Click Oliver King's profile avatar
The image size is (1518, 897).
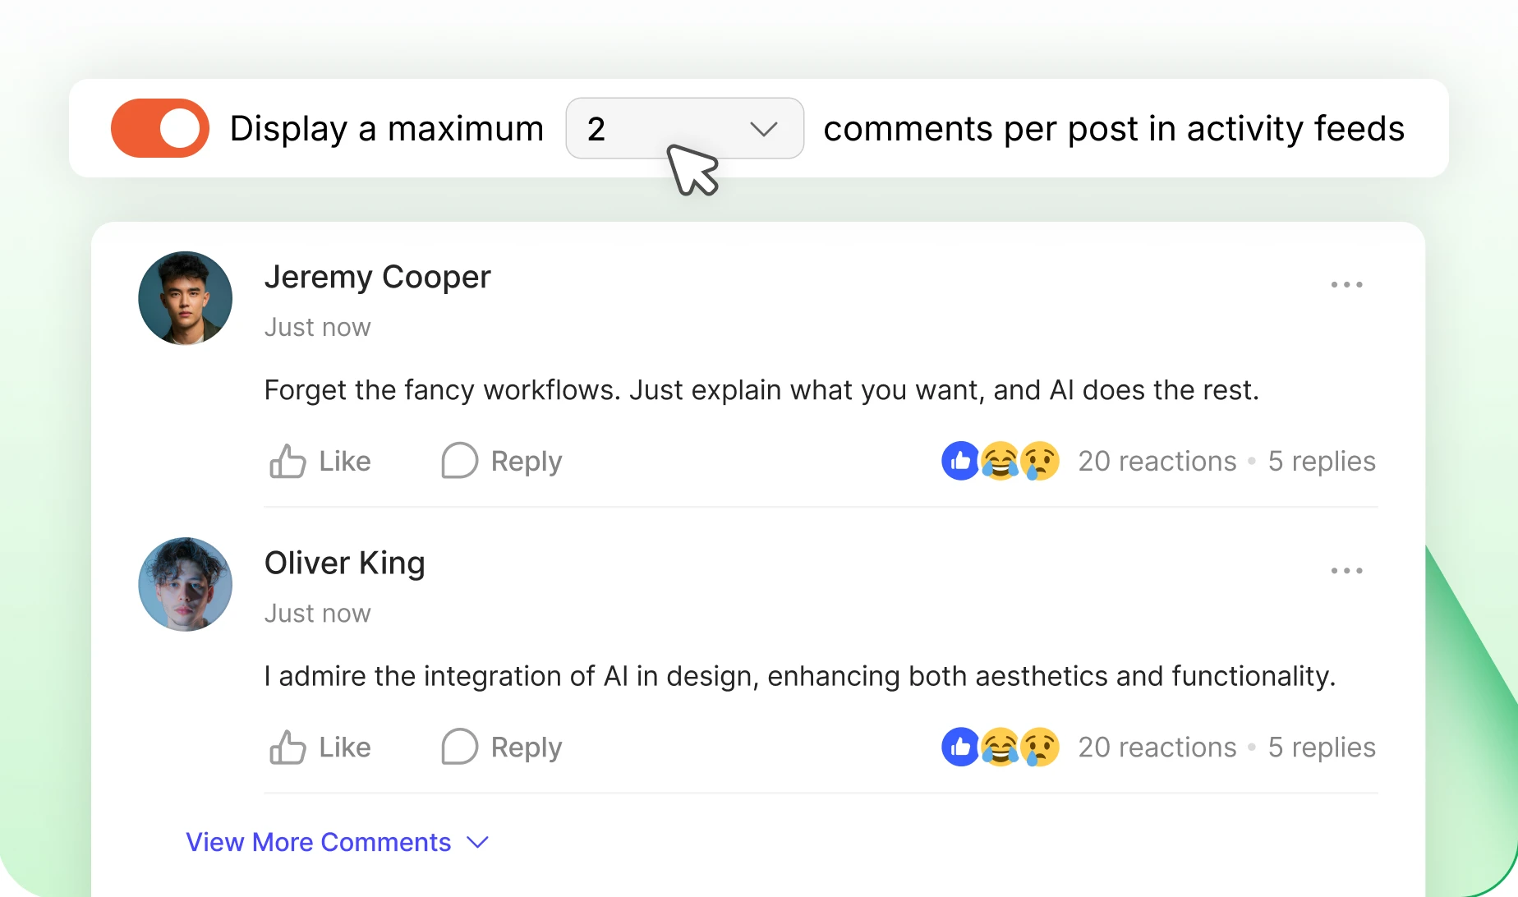tap(185, 584)
